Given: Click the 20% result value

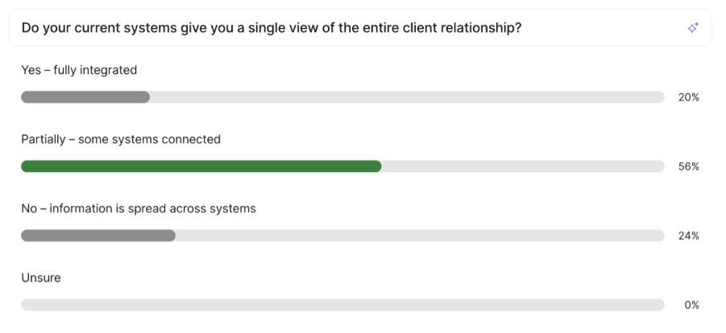Looking at the screenshot, I should coord(689,97).
